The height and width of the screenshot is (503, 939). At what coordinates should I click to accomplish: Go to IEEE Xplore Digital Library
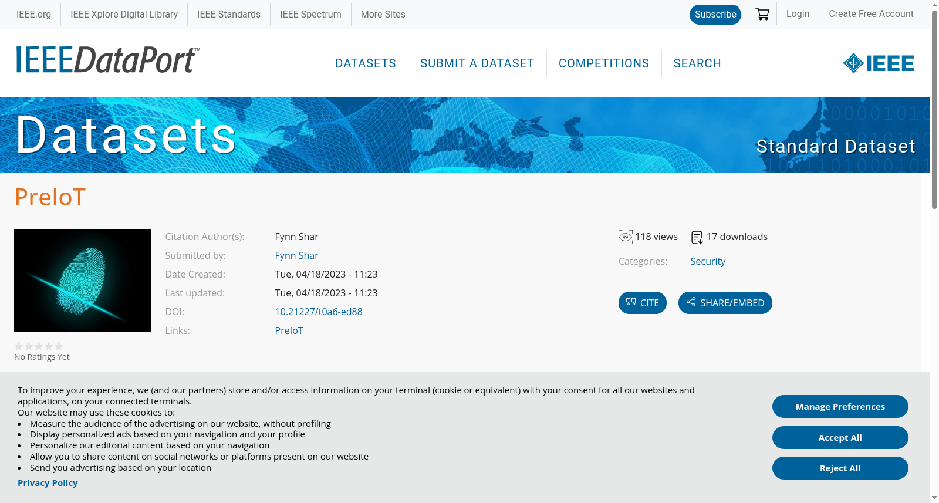click(x=124, y=14)
